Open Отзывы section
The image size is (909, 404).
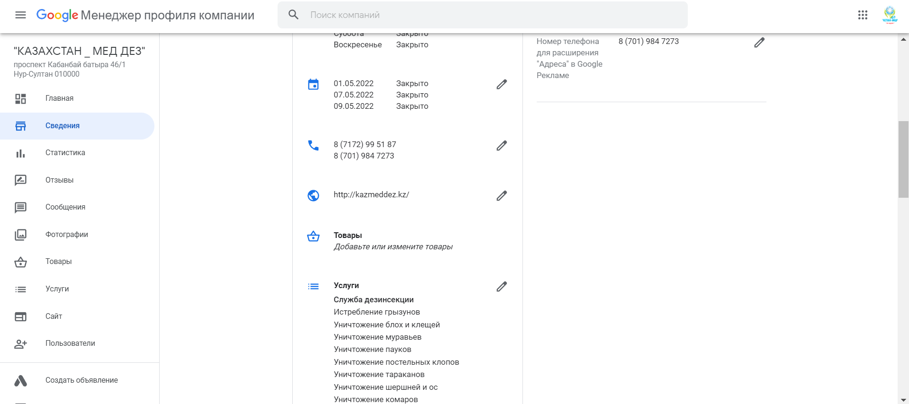59,180
